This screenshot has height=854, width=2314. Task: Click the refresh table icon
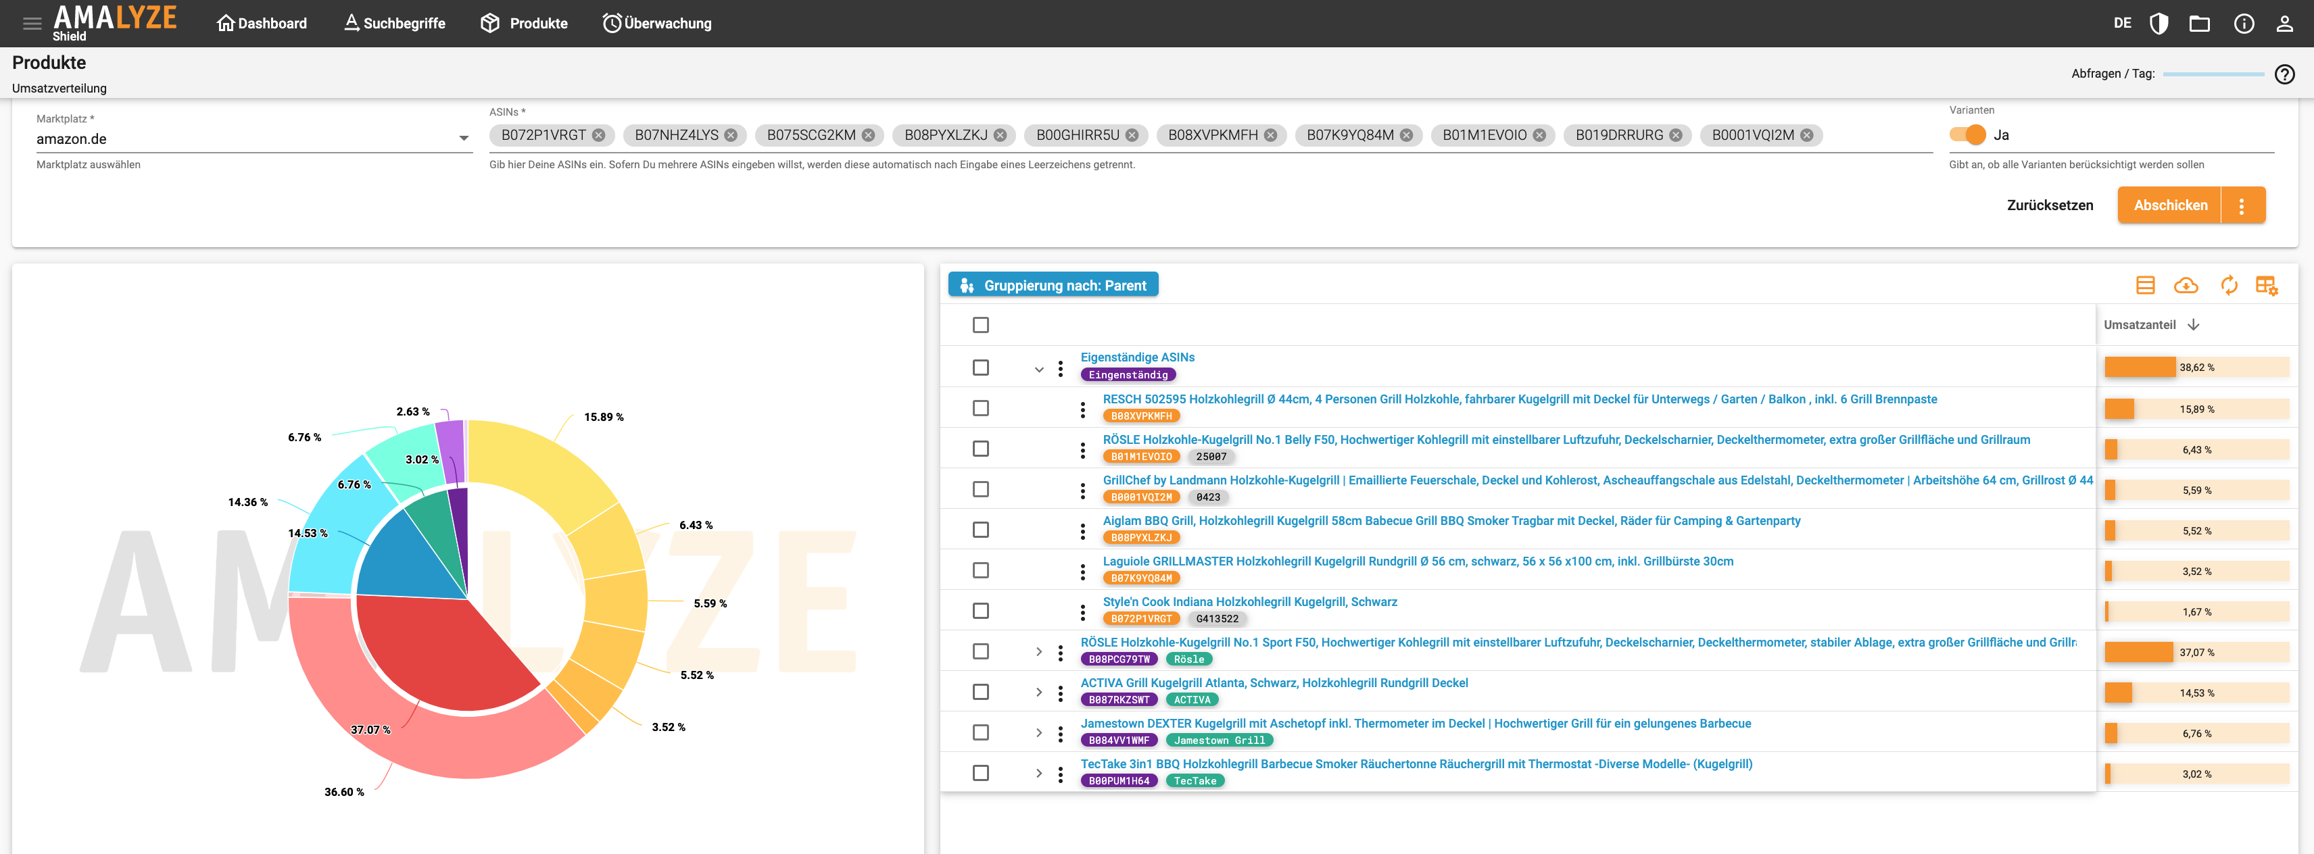(2229, 286)
